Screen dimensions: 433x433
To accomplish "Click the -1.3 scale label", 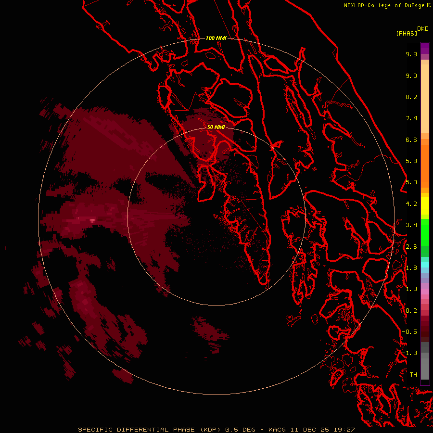I will (x=409, y=353).
